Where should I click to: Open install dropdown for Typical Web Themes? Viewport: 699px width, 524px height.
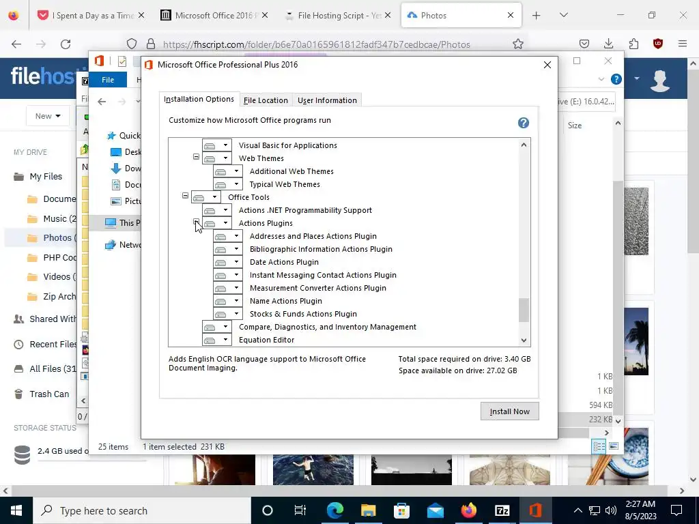pos(228,184)
